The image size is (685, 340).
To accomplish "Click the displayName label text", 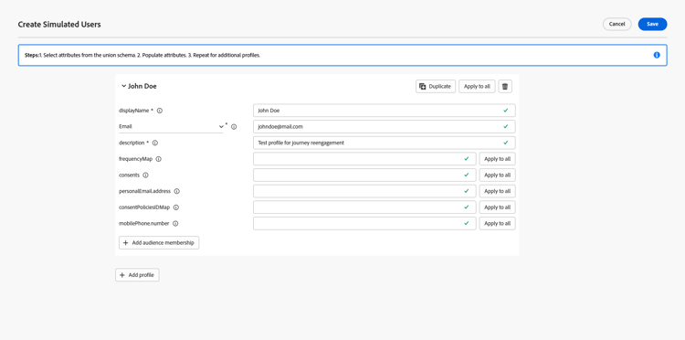I will tap(134, 111).
